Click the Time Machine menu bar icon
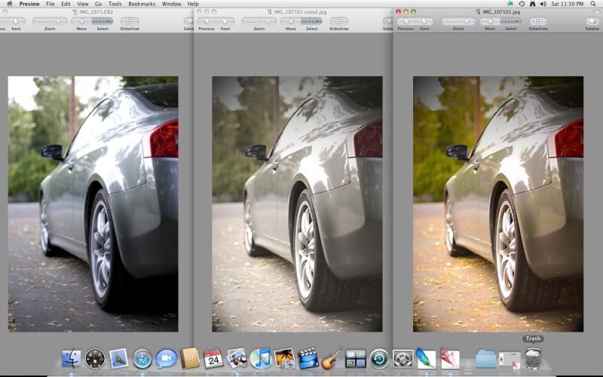Screen dimensions: 603x377 [x=522, y=4]
